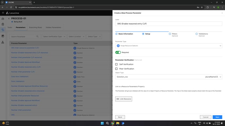225x126 pixels.
Task: Open Select Verification Type dropdown
Action: point(54,36)
